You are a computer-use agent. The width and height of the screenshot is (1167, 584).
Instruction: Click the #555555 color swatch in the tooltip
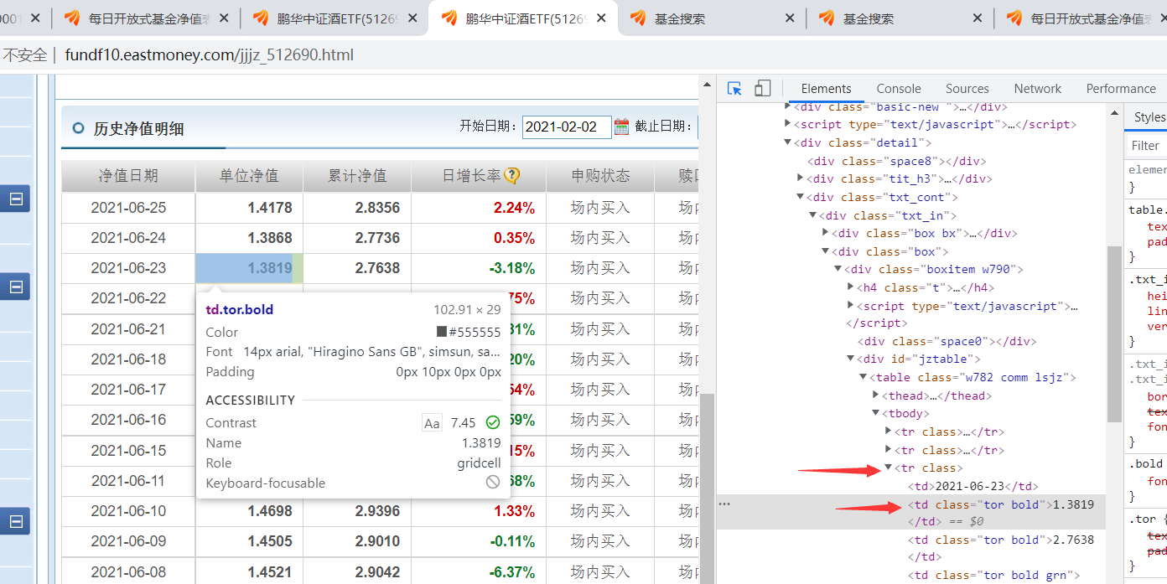[x=442, y=332]
